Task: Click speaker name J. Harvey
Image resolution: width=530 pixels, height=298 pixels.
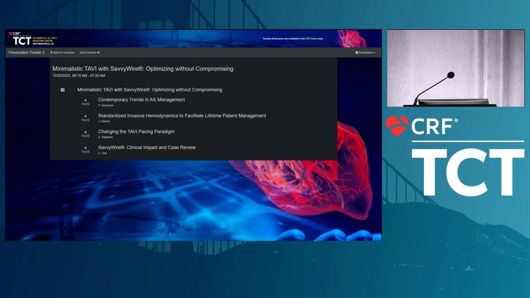Action: pyautogui.click(x=104, y=121)
